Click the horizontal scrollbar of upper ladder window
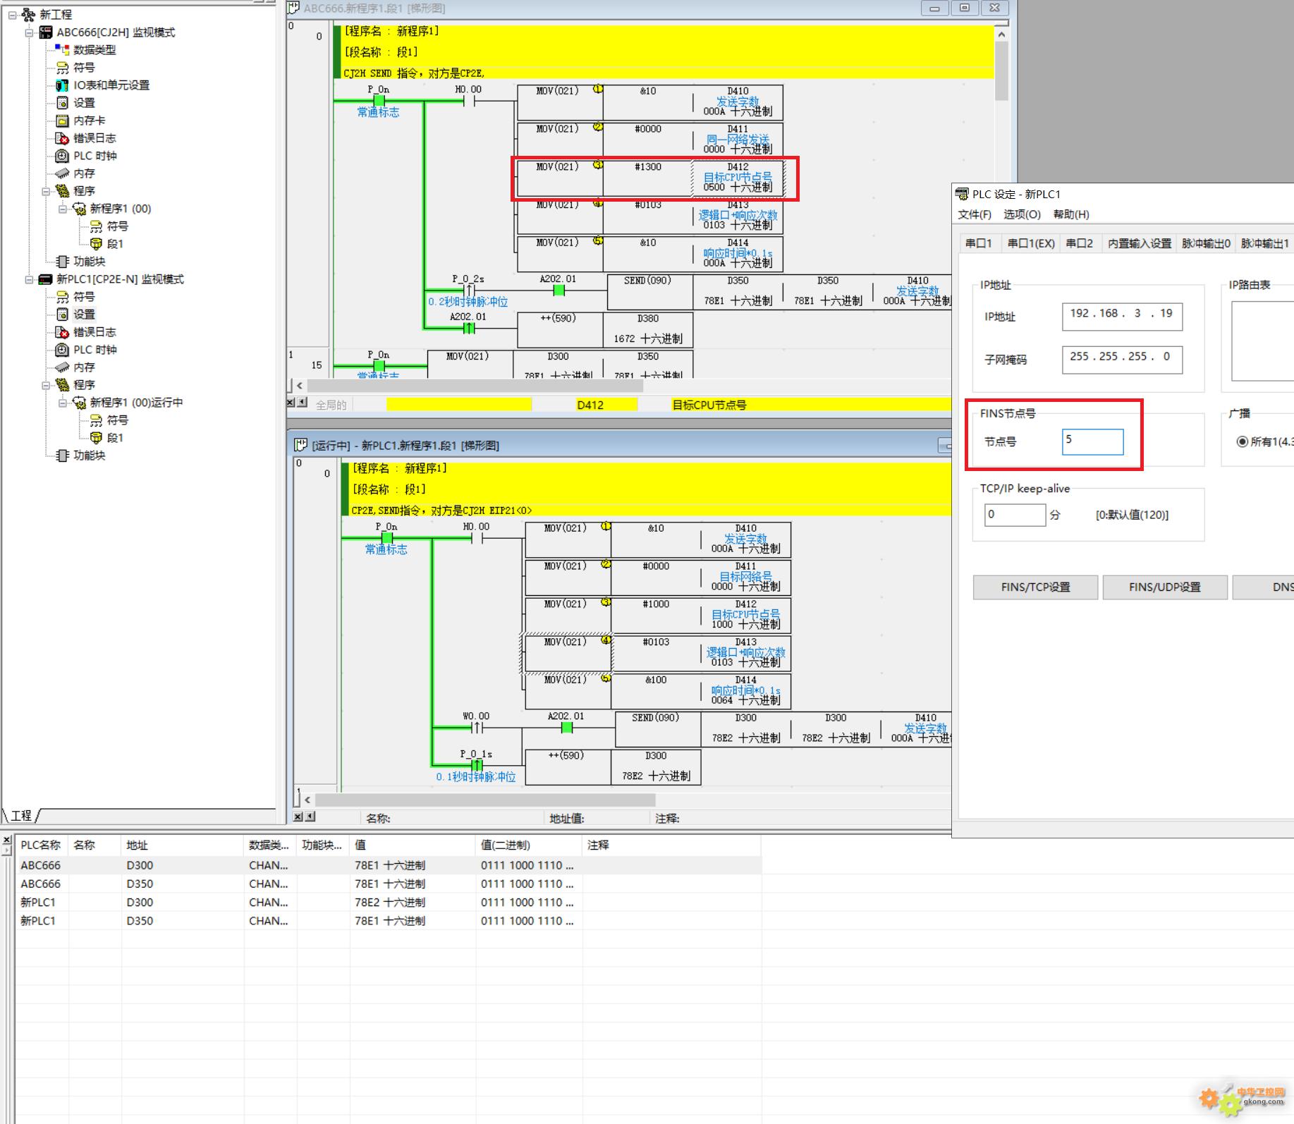 coord(475,386)
